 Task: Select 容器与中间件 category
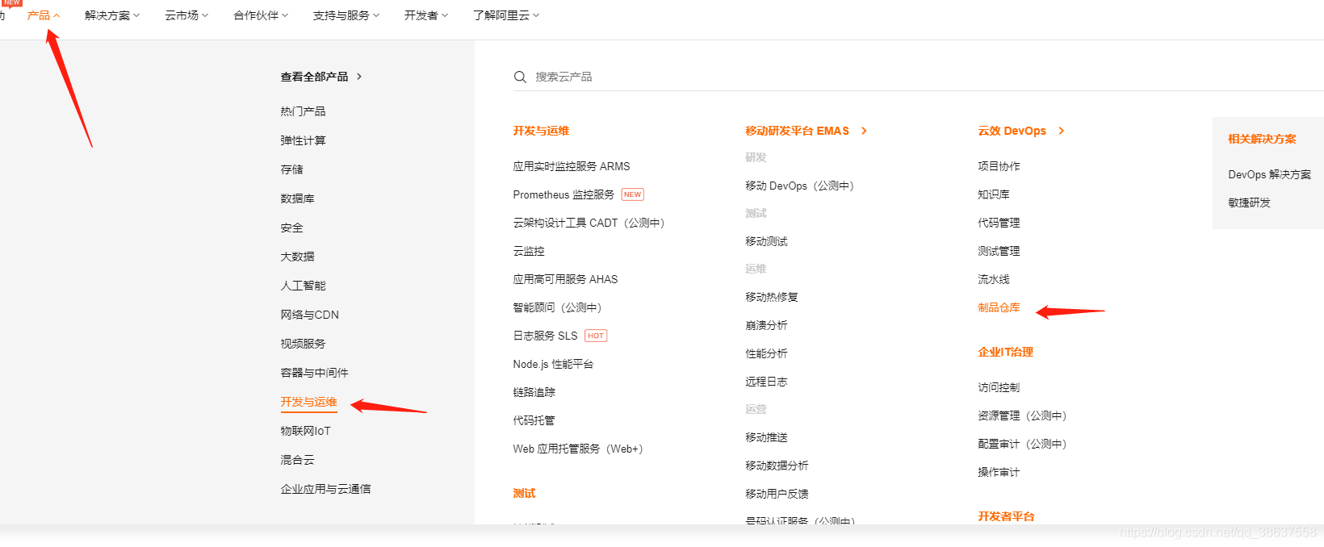click(314, 373)
